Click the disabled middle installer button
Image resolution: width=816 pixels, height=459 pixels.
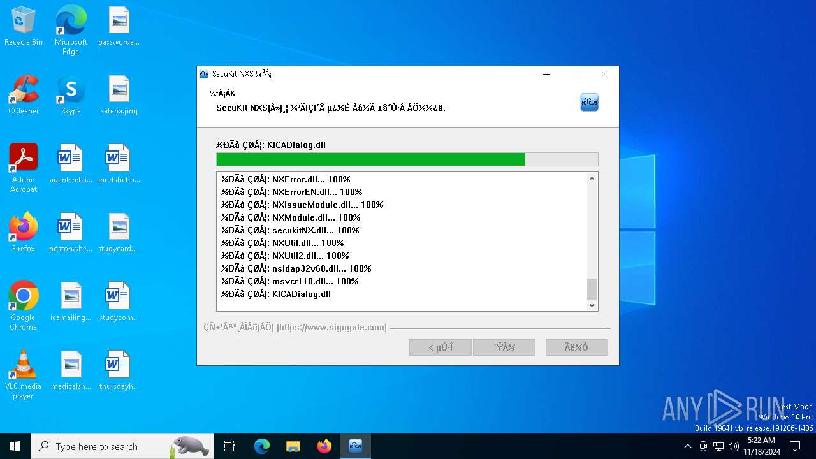point(505,347)
